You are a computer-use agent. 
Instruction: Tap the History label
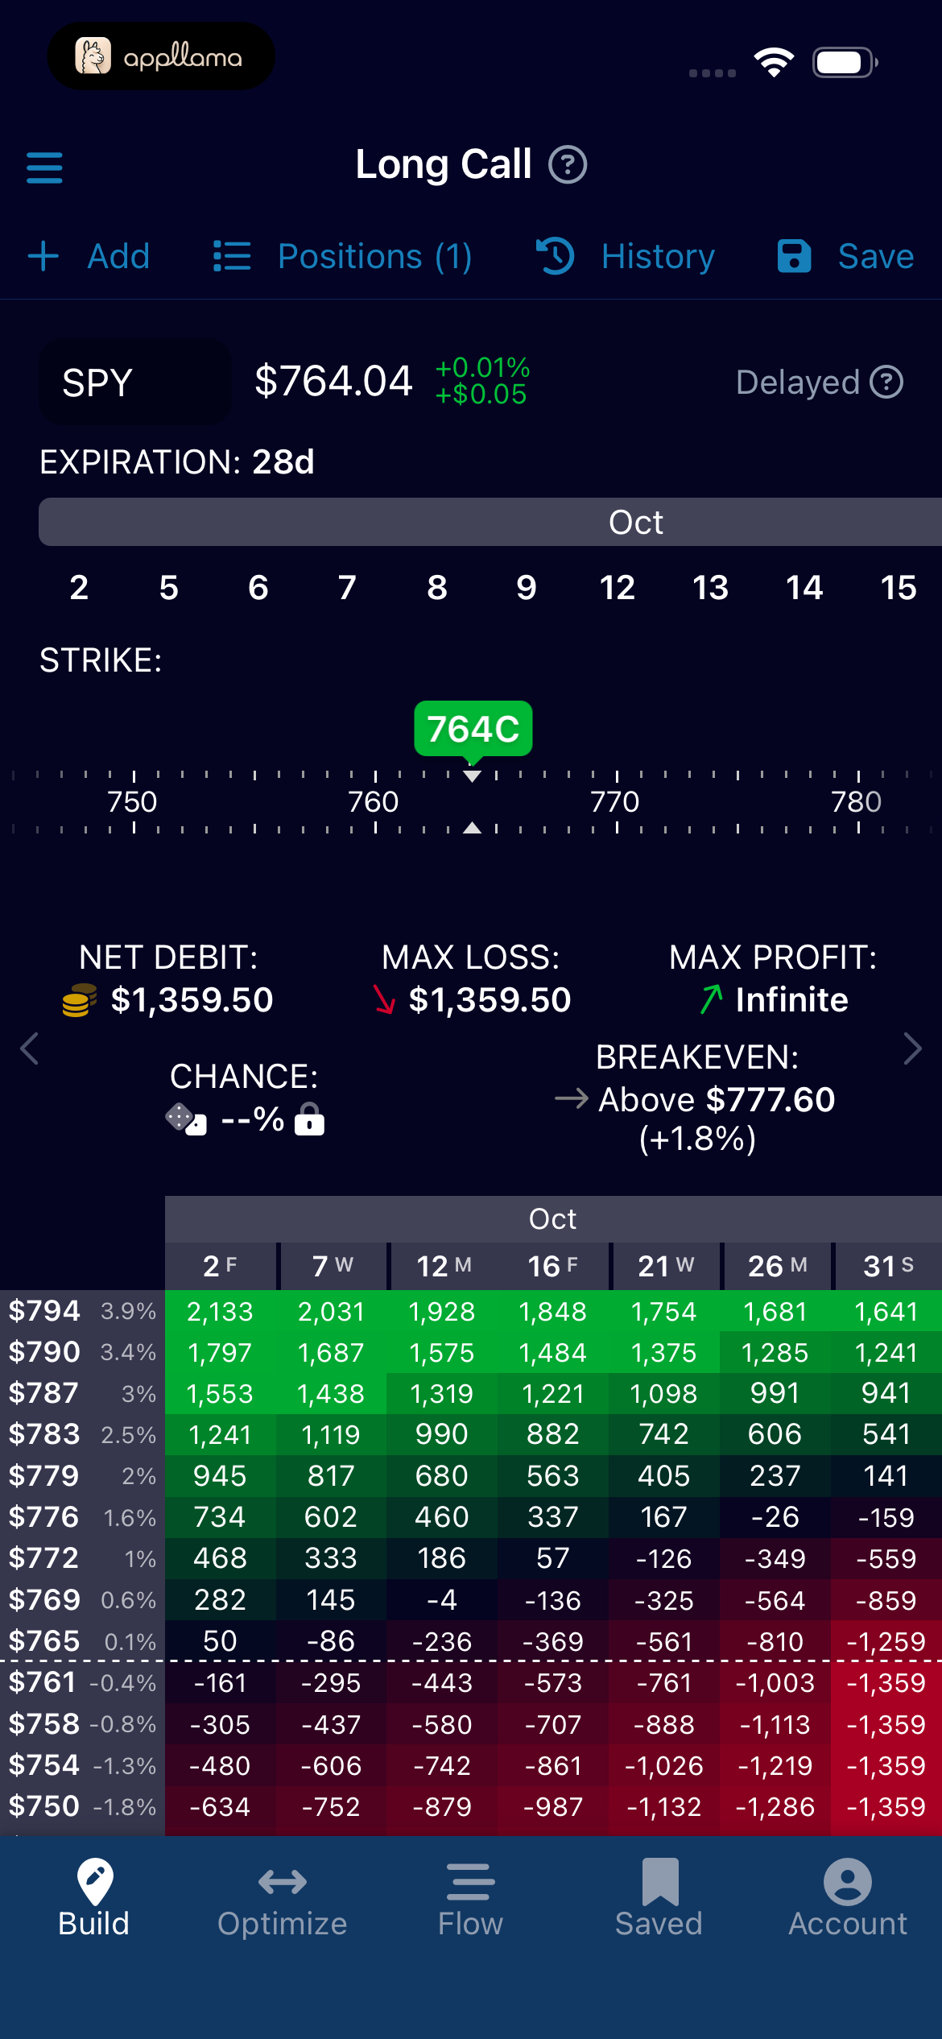tap(659, 257)
